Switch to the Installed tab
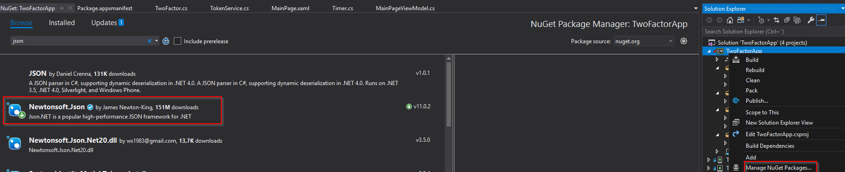Screen dimensions: 845x172 pyautogui.click(x=62, y=23)
